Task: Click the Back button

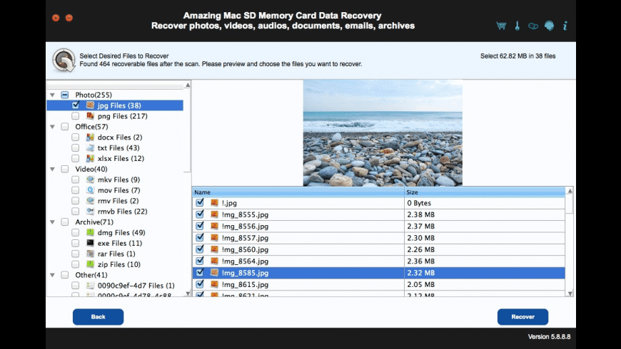Action: coord(99,316)
